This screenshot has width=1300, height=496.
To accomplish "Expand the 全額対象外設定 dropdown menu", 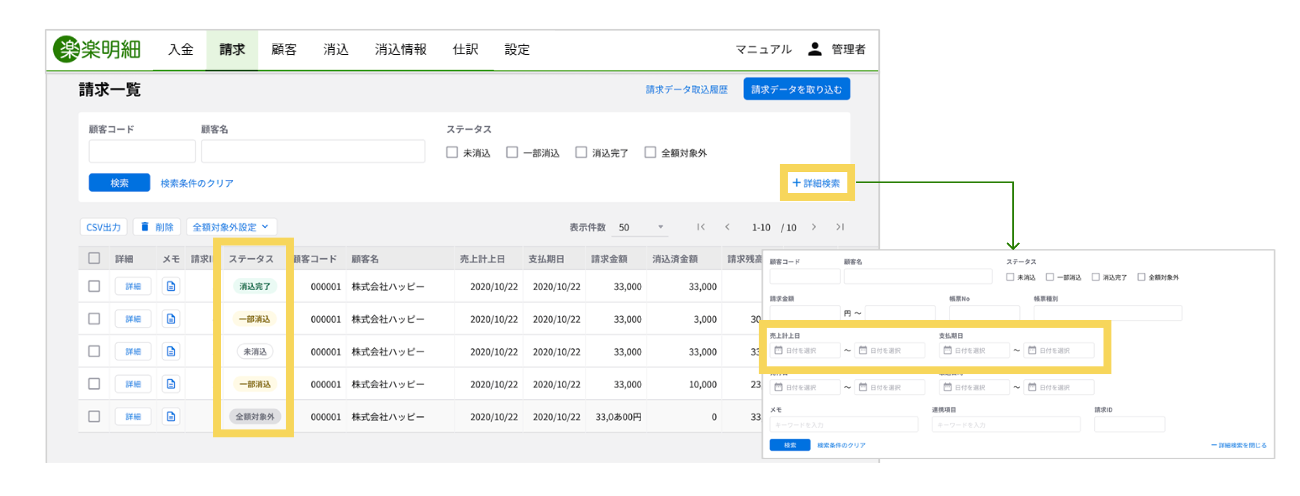I will point(231,227).
